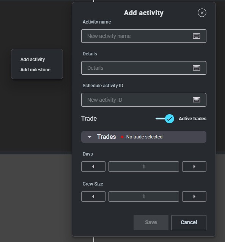This screenshot has width=225, height=242.
Task: Decrease Days with left arrow
Action: click(93, 167)
